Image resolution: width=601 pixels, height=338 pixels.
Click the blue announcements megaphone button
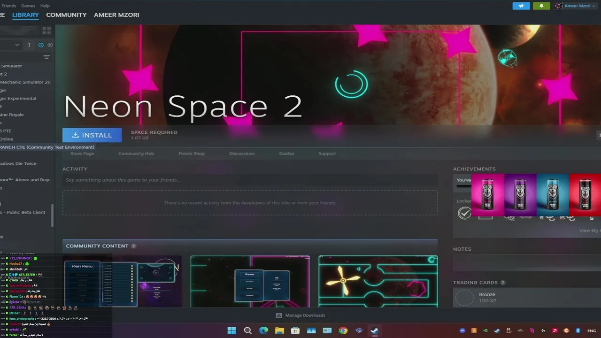(x=521, y=6)
